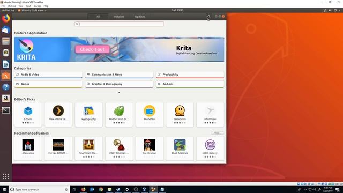Browse the Communication & News category

[x=119, y=75]
